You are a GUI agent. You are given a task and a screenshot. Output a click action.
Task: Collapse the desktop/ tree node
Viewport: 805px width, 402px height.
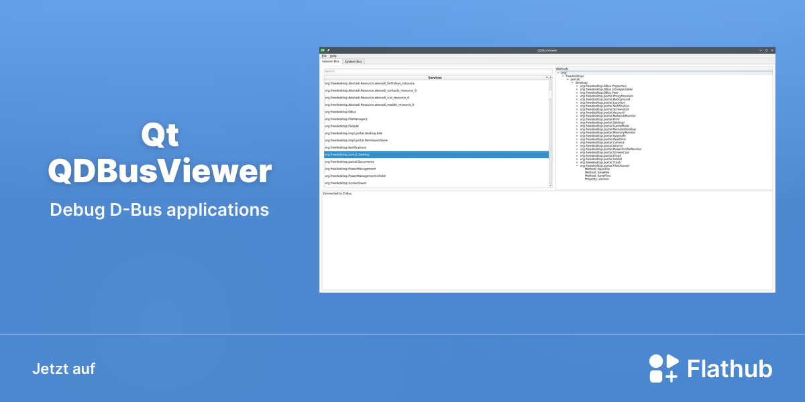tap(572, 82)
